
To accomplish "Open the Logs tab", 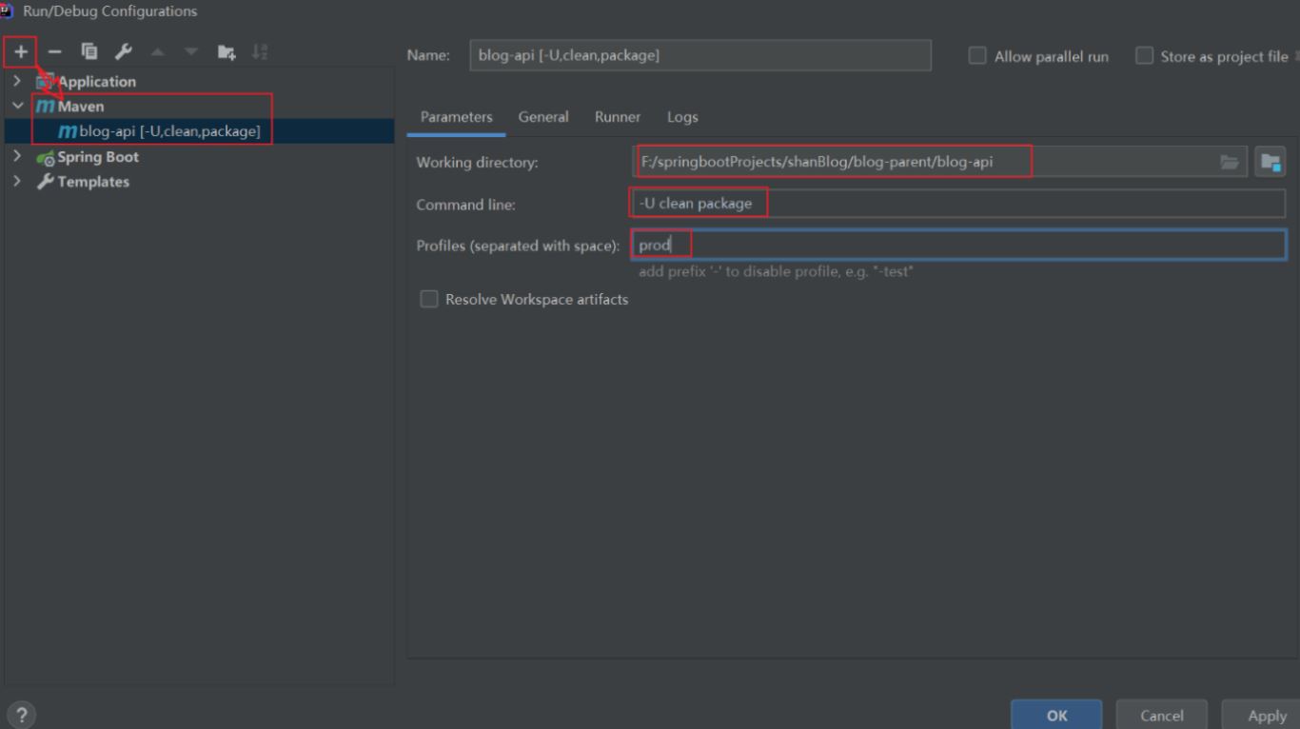I will (682, 117).
